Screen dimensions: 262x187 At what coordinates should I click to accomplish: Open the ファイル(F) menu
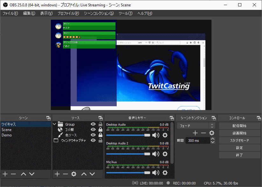coord(10,13)
